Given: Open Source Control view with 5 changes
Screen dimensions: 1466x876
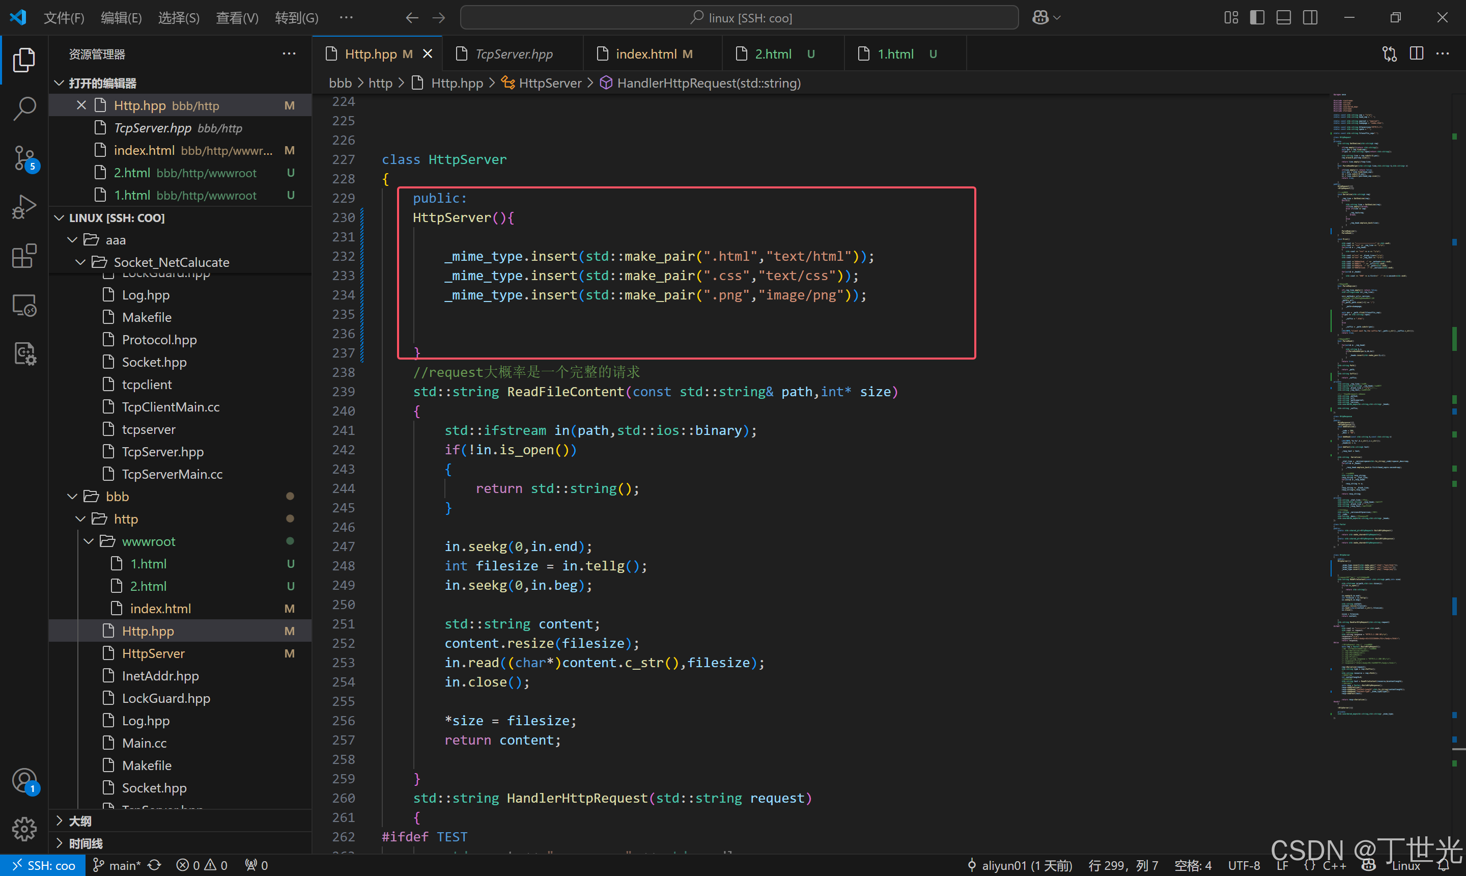Looking at the screenshot, I should click(x=24, y=157).
